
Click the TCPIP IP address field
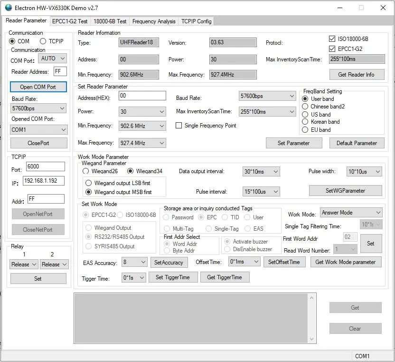pos(43,181)
